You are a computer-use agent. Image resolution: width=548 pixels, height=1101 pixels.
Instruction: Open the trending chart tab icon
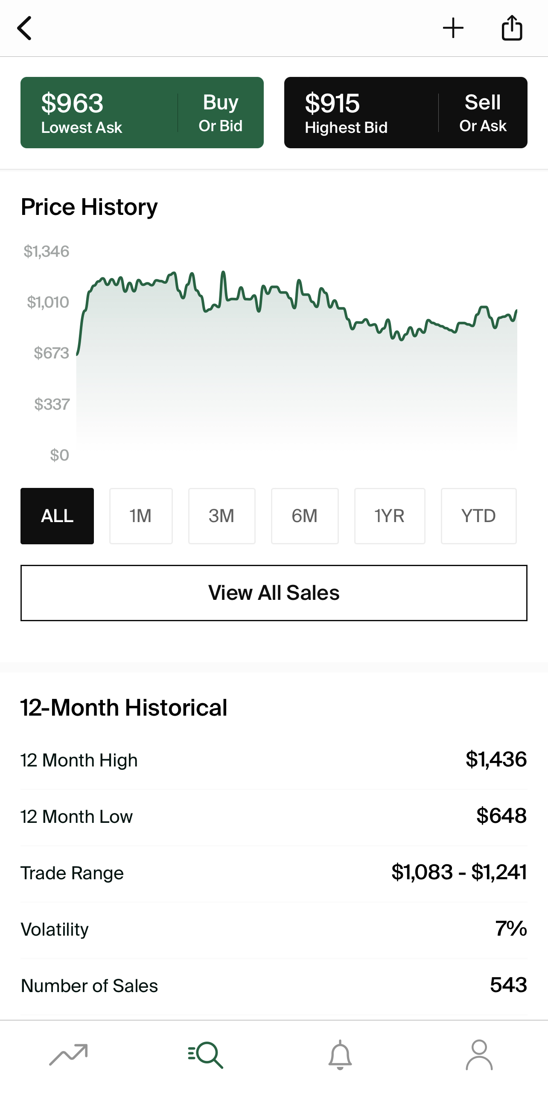click(x=68, y=1055)
